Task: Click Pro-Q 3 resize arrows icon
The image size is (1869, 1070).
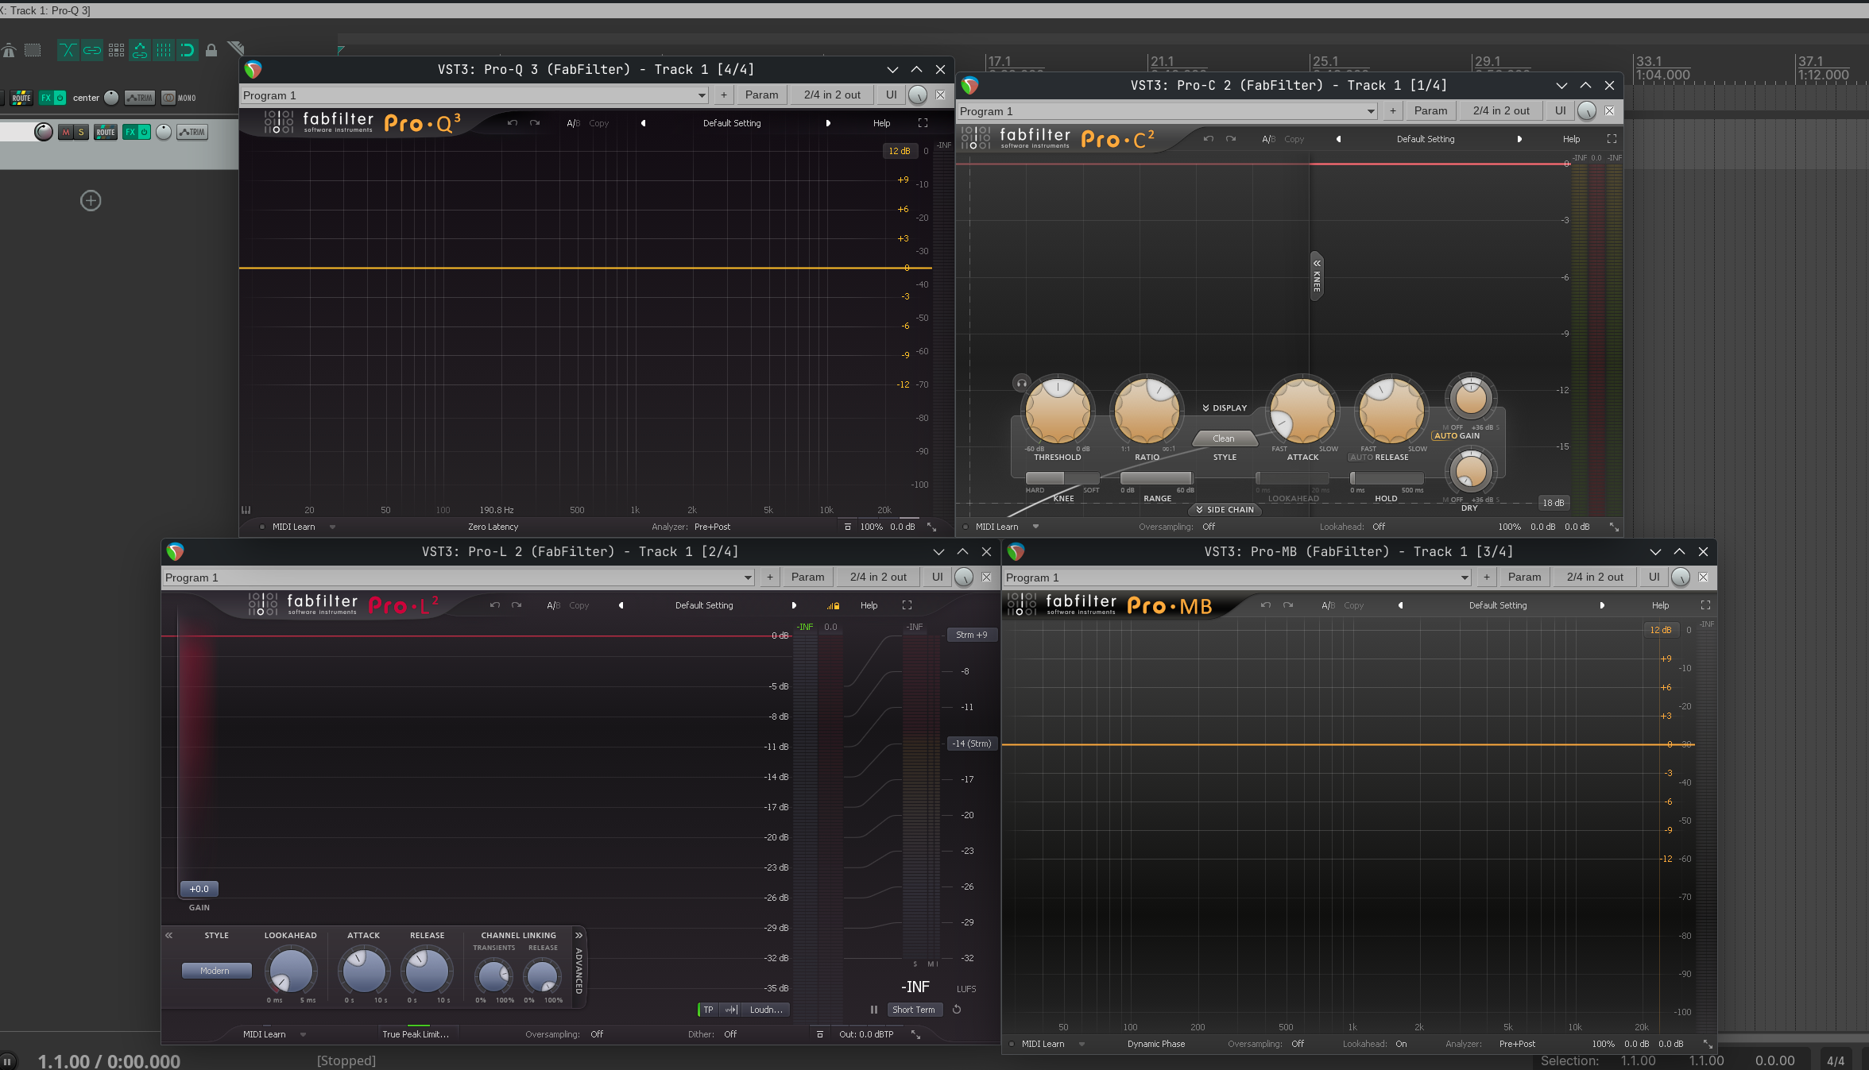Action: (932, 527)
